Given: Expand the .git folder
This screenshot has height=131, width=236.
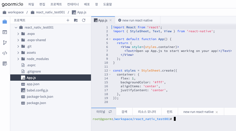Looking at the screenshot, I should pos(18,46).
